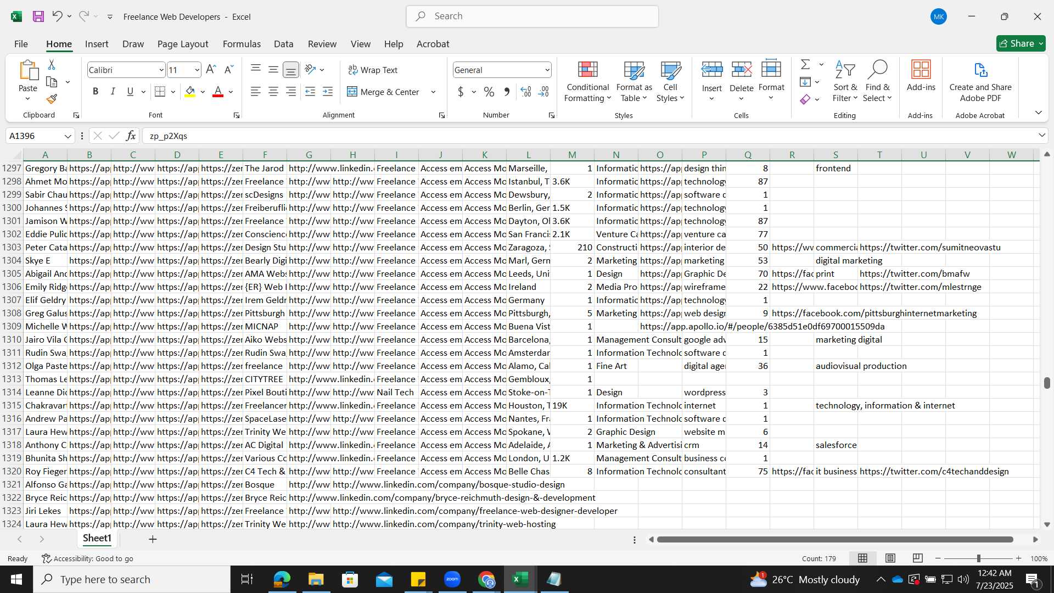This screenshot has height=593, width=1054.
Task: Click the vertical scrollbar thumb
Action: 1047,383
